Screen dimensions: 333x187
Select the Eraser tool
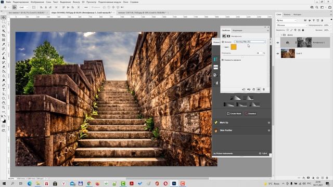tap(4, 67)
